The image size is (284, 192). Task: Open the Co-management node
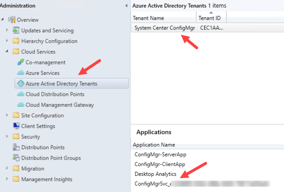[45, 62]
